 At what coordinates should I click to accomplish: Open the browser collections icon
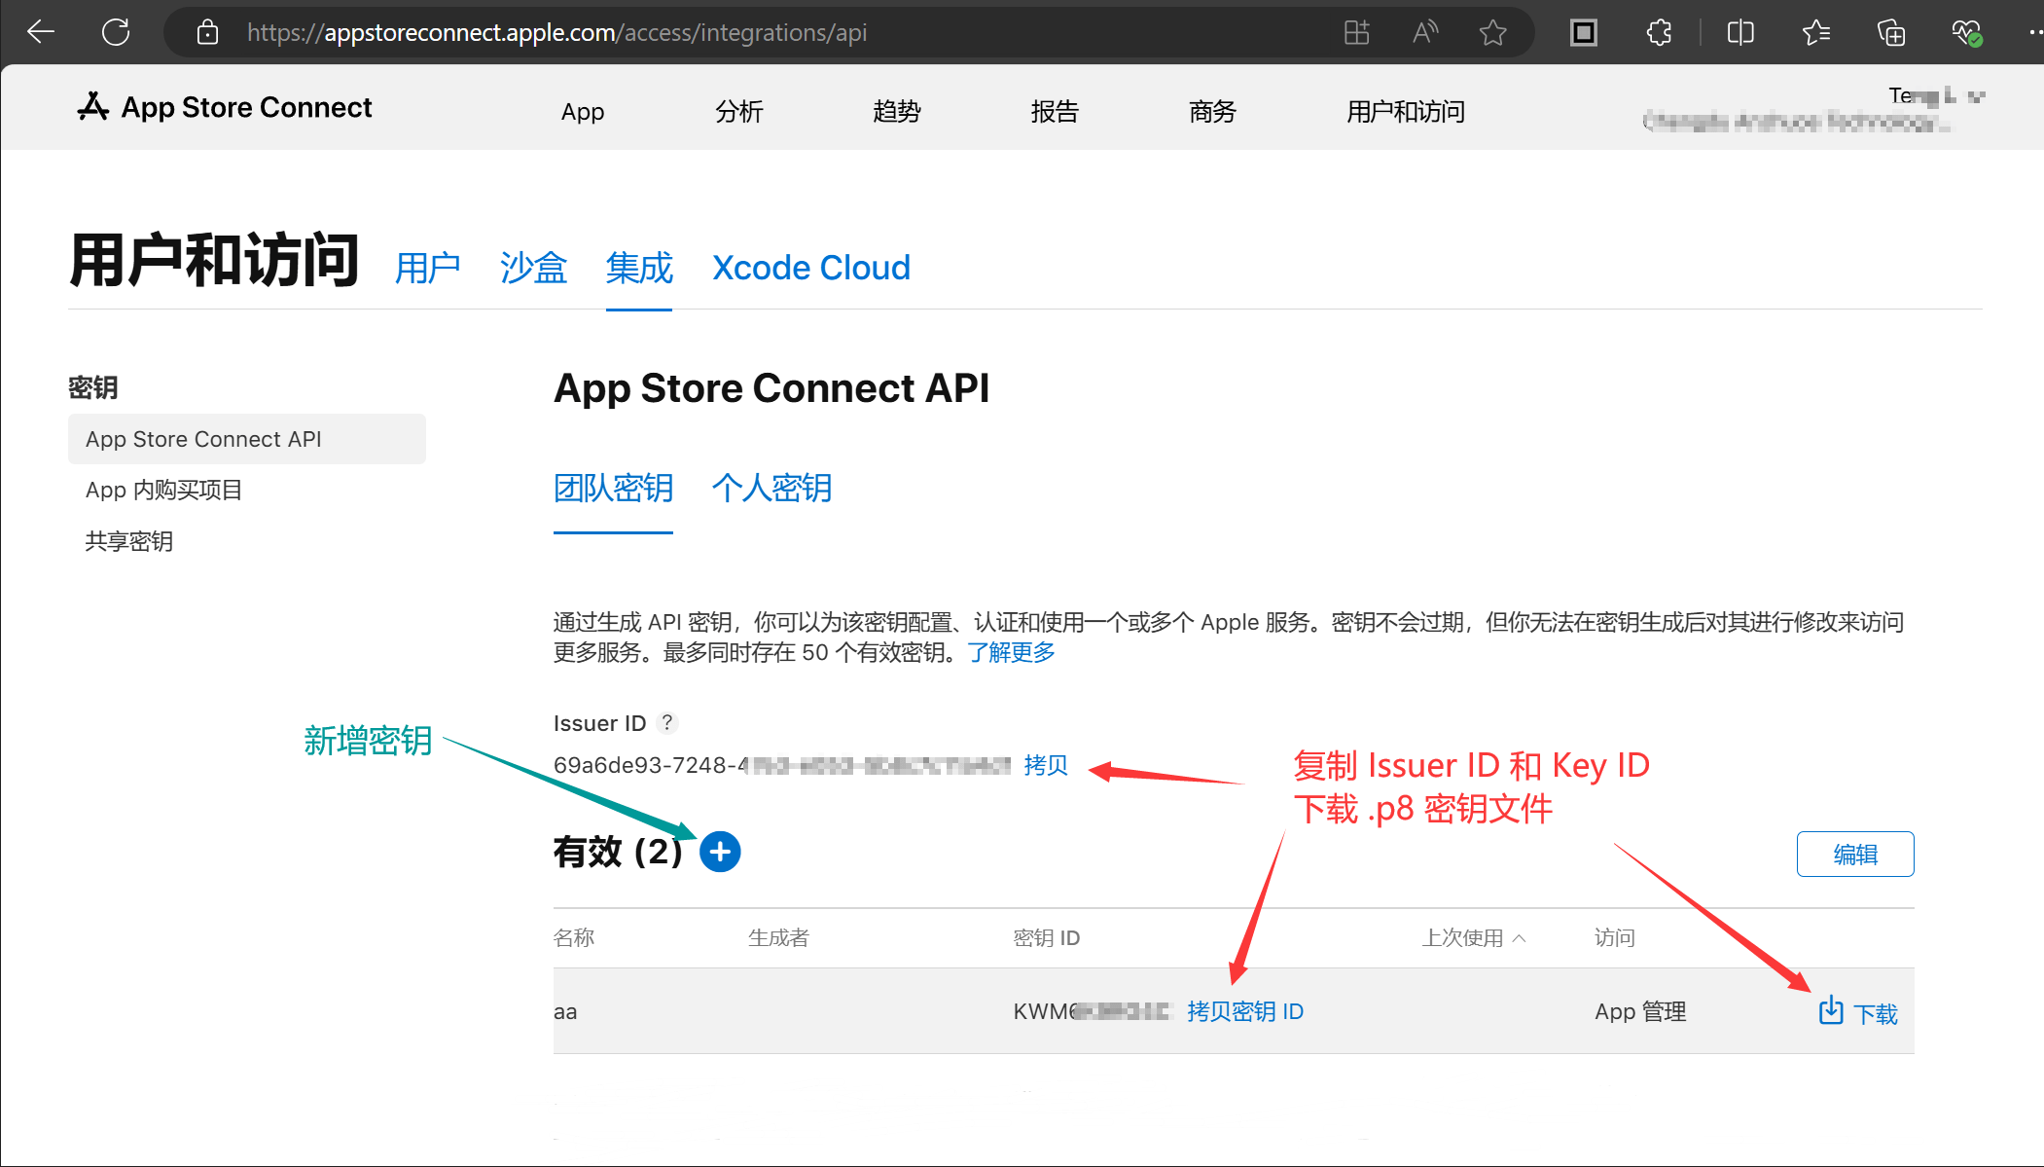(x=1891, y=33)
